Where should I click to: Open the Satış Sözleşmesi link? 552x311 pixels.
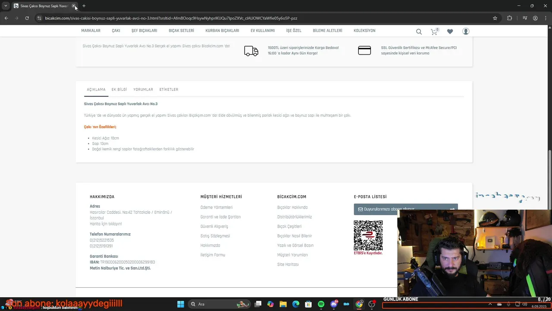tap(215, 236)
